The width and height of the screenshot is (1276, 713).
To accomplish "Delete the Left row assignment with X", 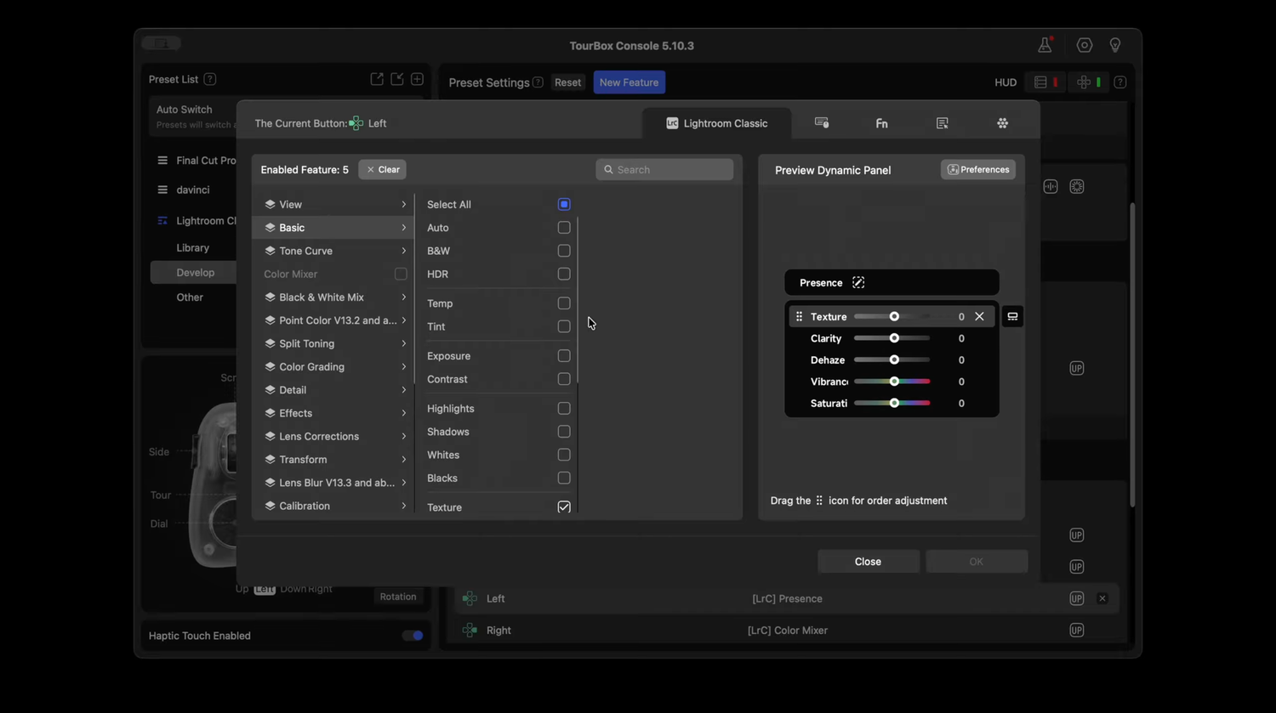I will (1102, 598).
